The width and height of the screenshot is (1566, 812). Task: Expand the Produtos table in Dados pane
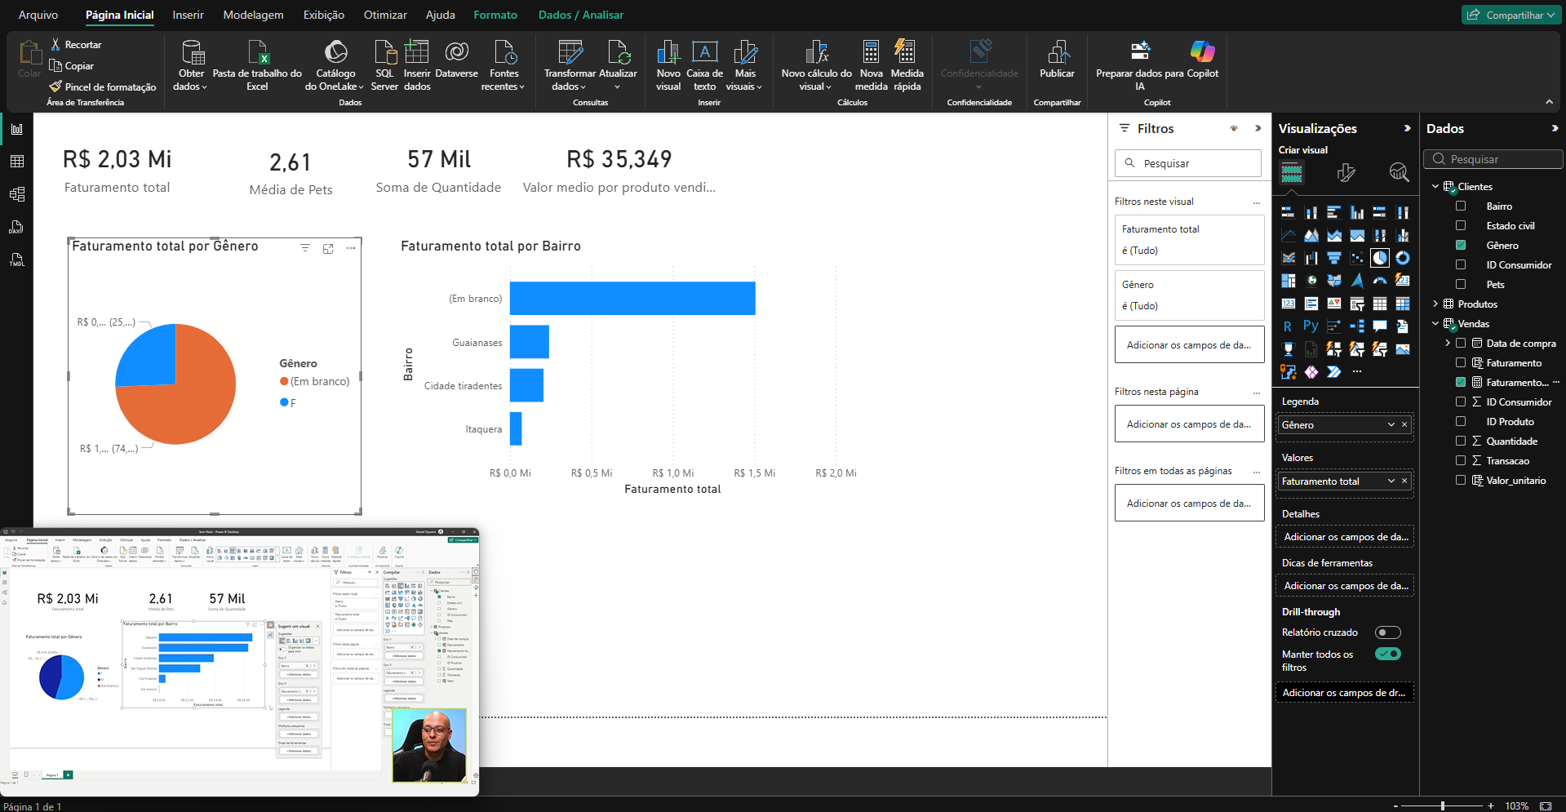pyautogui.click(x=1435, y=304)
